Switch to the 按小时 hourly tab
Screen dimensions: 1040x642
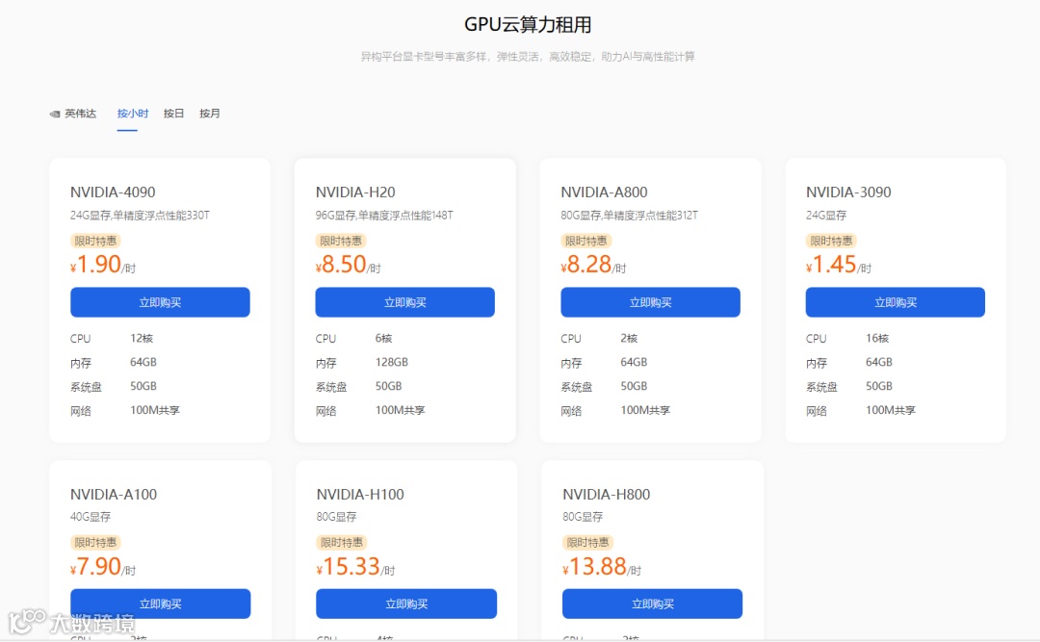pyautogui.click(x=133, y=114)
